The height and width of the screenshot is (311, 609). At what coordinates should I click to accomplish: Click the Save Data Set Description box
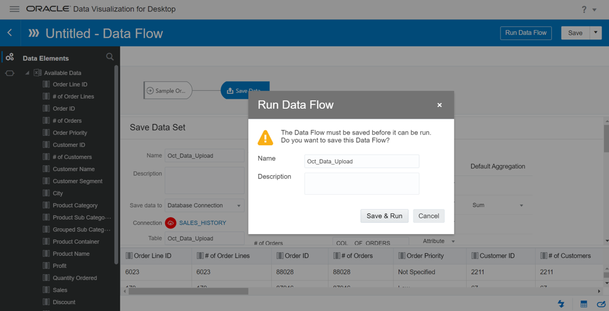[205, 180]
